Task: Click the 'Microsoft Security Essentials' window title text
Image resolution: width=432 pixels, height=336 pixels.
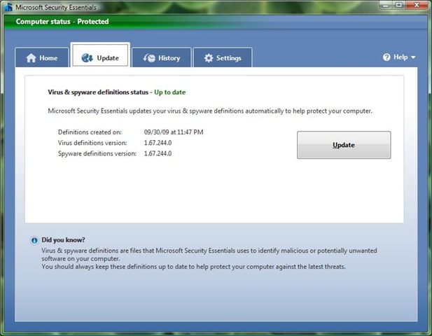Action: coord(56,8)
